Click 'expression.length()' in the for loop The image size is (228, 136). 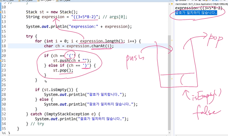[x=102, y=41]
